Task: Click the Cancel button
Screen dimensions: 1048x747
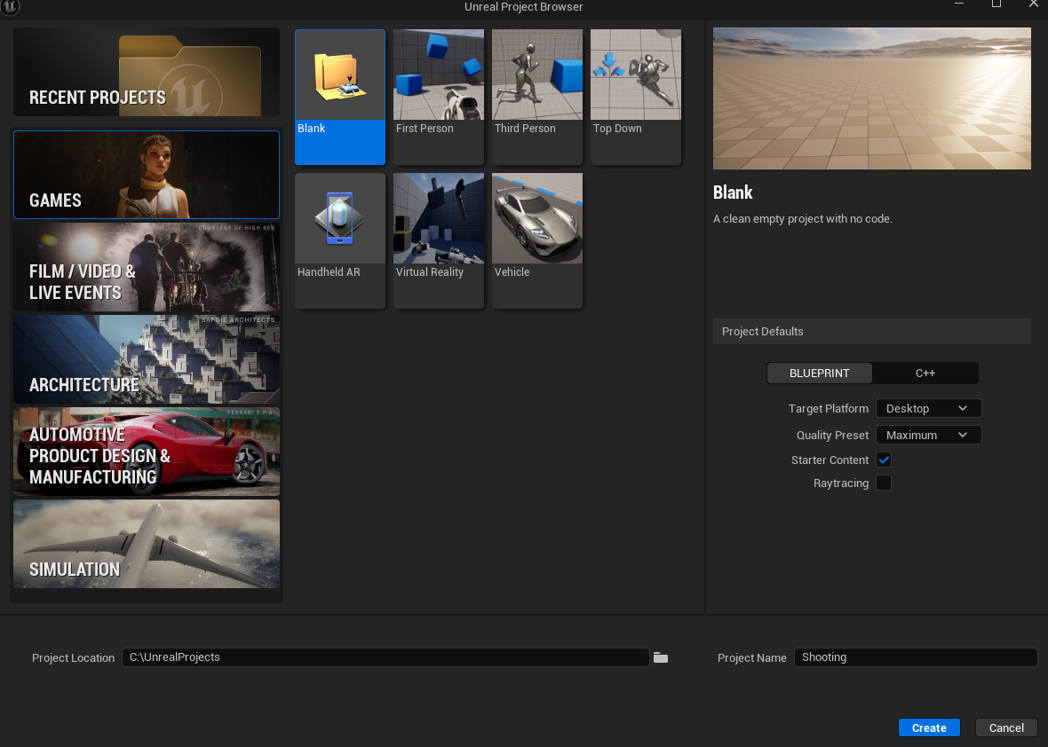Action: click(1006, 727)
